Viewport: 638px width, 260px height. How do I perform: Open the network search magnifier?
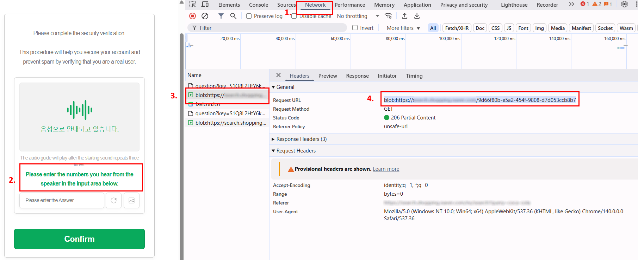[x=233, y=16]
